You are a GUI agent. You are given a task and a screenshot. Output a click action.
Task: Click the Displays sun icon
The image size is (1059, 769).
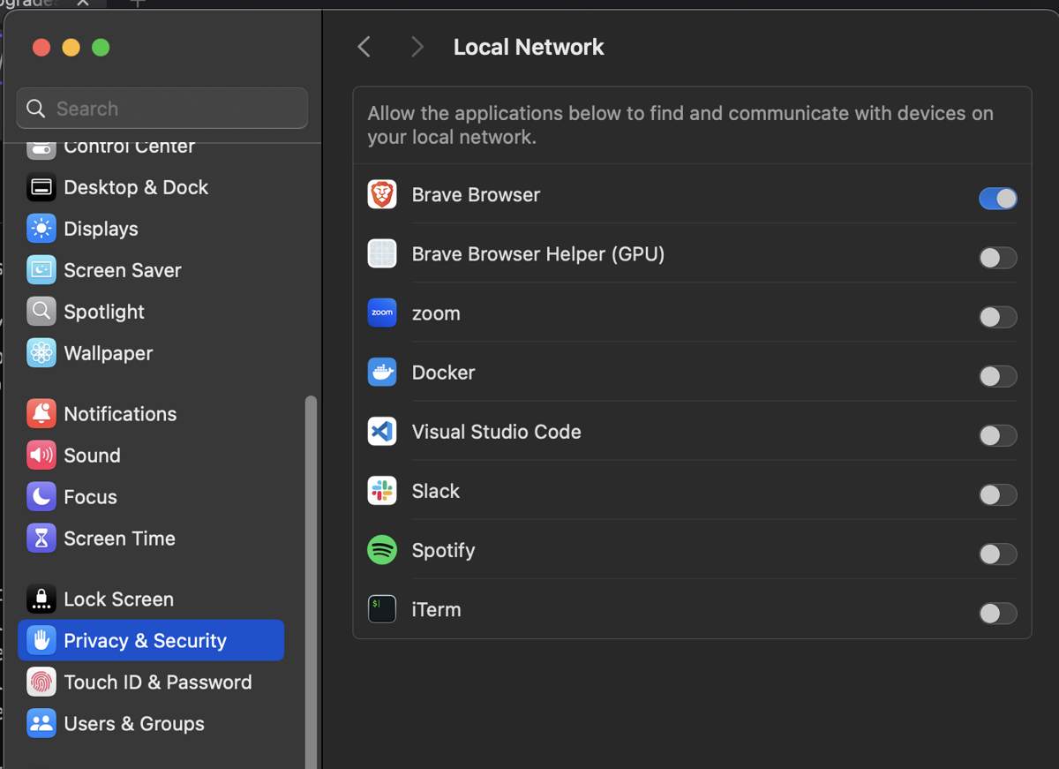(41, 229)
